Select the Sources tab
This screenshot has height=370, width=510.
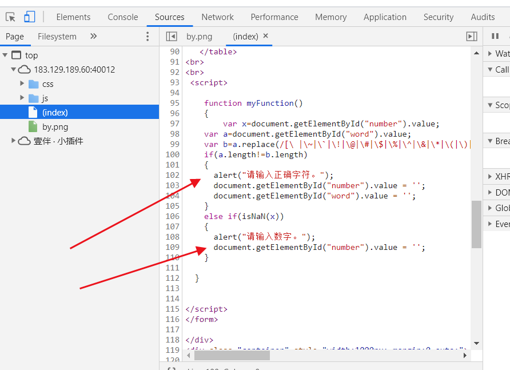coord(169,17)
